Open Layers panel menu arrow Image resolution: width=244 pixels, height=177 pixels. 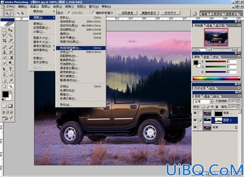[239, 96]
